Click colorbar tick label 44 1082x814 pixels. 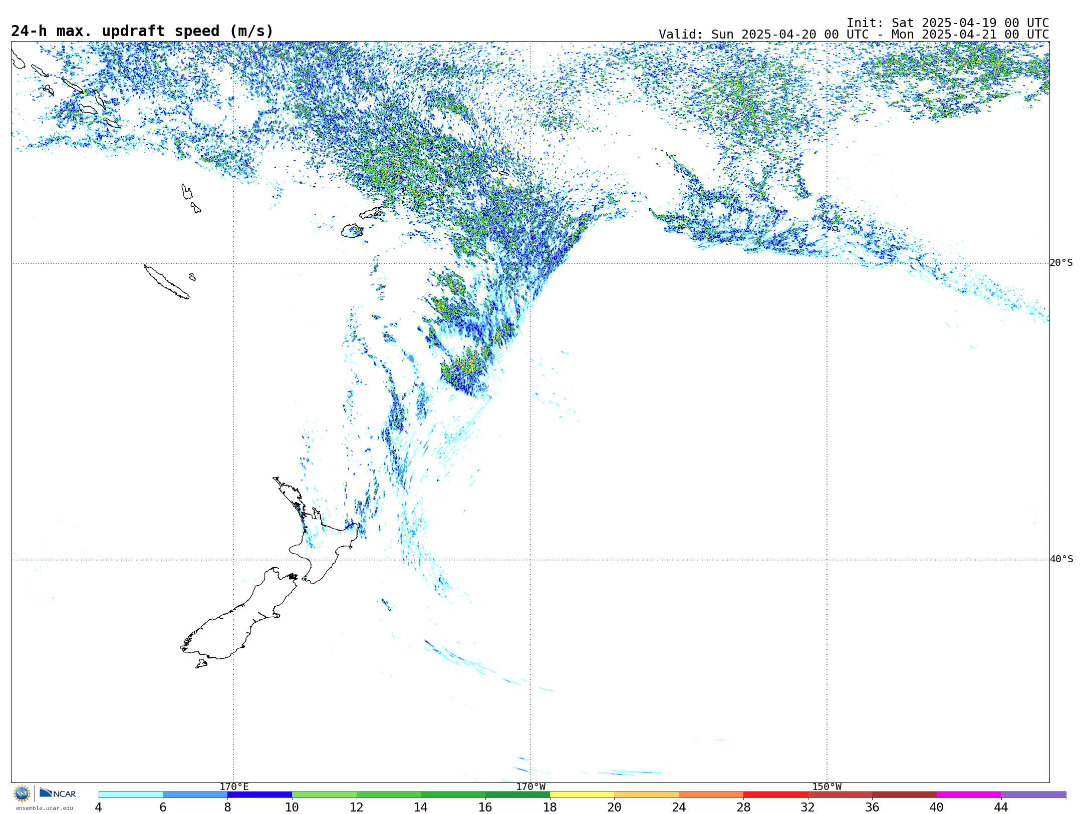(x=1001, y=807)
